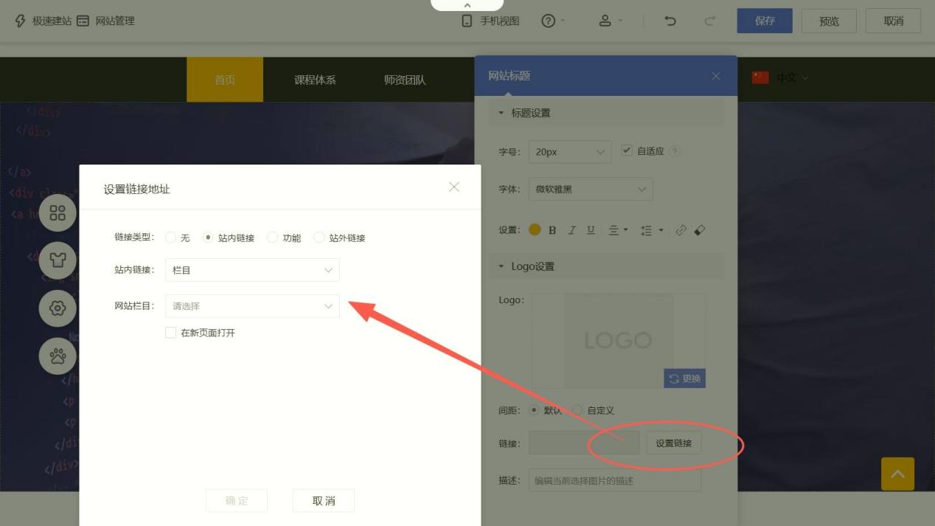935x526 pixels.
Task: Click the 更换 replace logo button
Action: pos(685,378)
